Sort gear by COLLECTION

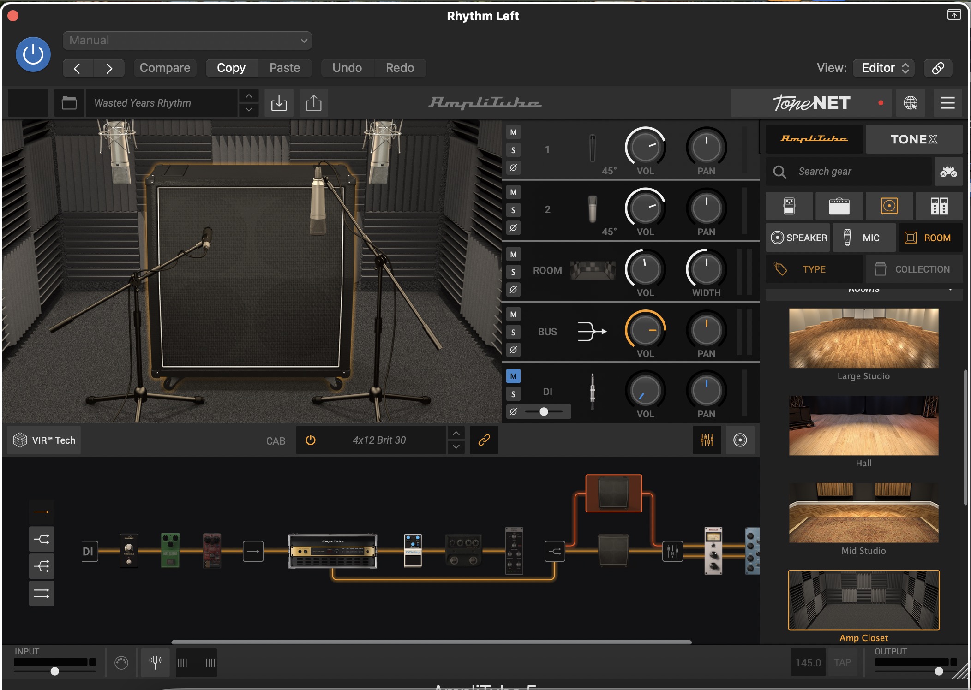[x=914, y=269]
